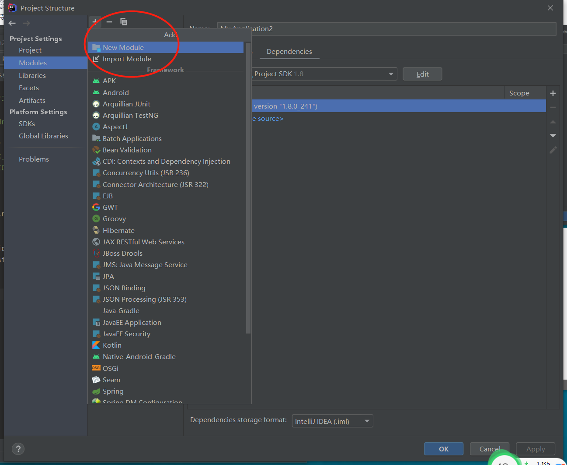
Task: Open SDKs under Platform Settings
Action: pyautogui.click(x=45, y=123)
